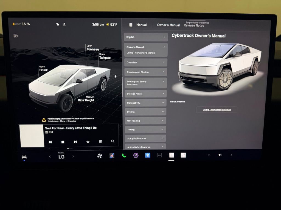281x210 pixels.
Task: Skip to the next track
Action: [x=75, y=142]
